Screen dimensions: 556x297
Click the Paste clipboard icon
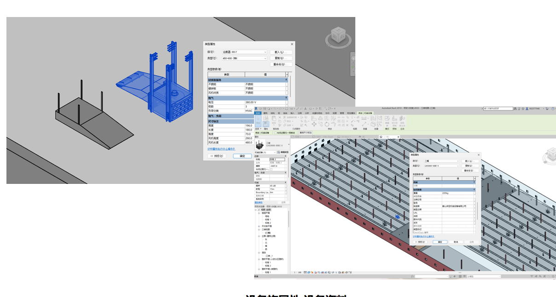tap(274, 120)
